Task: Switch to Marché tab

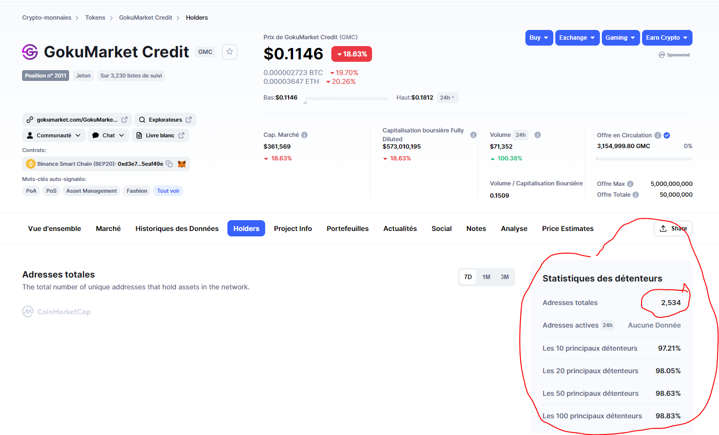Action: (x=108, y=229)
